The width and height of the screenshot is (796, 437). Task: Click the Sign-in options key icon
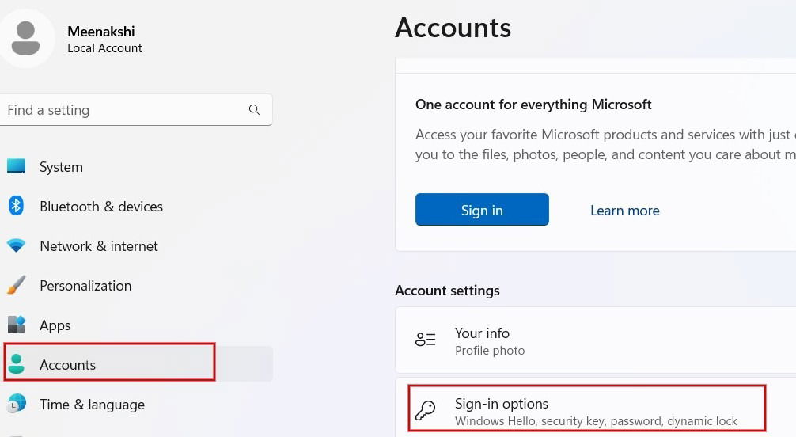click(426, 410)
